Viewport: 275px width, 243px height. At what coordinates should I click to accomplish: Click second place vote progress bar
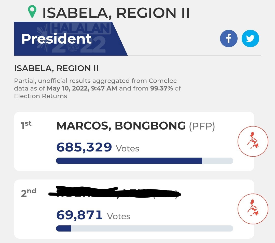tap(145, 228)
